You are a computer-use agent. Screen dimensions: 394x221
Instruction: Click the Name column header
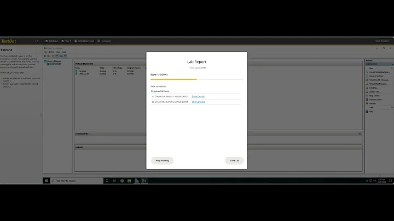click(x=78, y=68)
